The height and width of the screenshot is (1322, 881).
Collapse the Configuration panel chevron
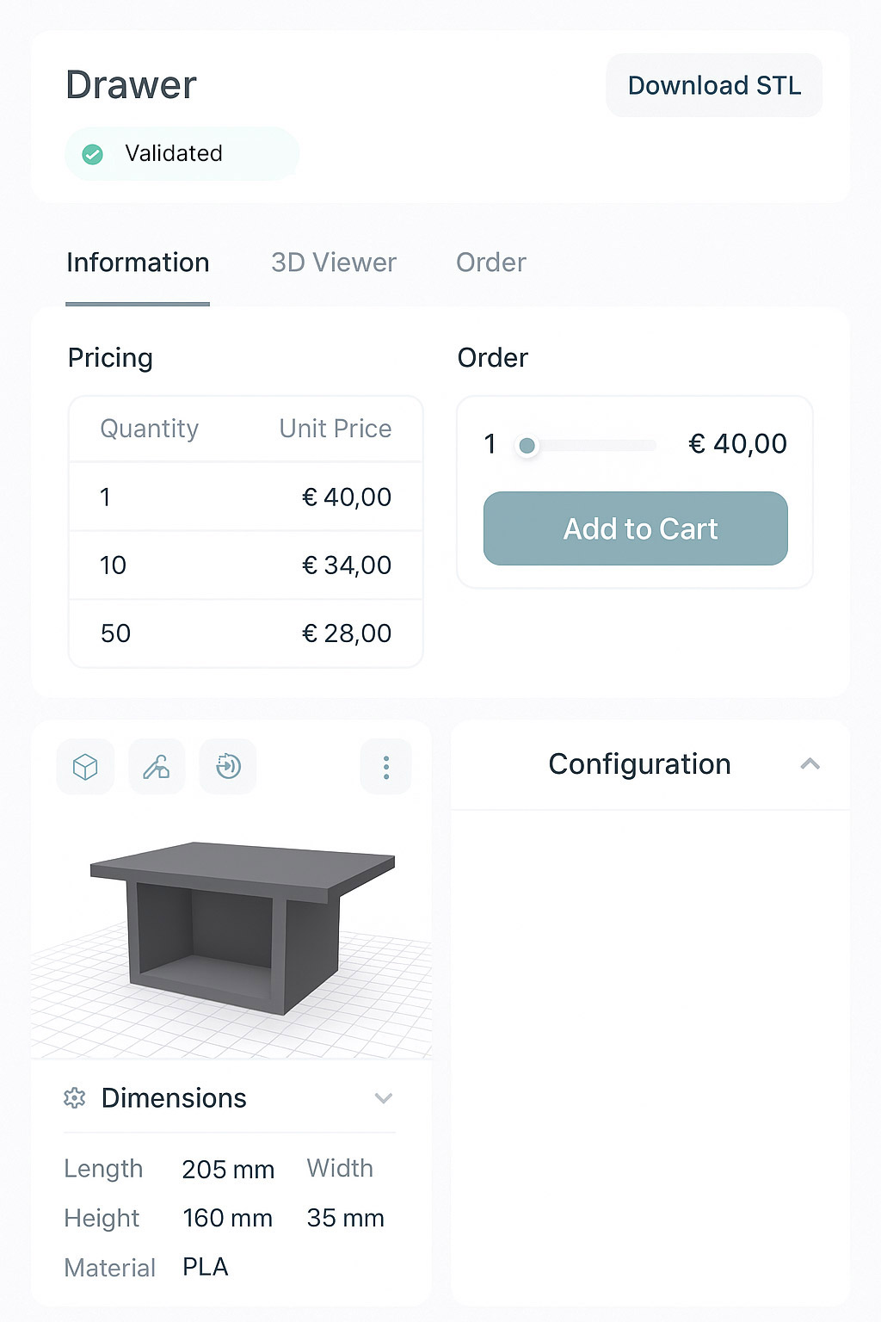pos(810,764)
